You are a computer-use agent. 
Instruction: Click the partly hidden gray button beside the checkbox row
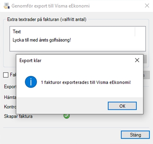click(146, 75)
